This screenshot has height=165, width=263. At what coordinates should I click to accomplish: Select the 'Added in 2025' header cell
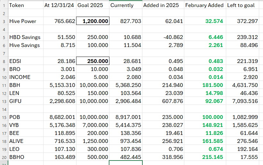click(163, 5)
